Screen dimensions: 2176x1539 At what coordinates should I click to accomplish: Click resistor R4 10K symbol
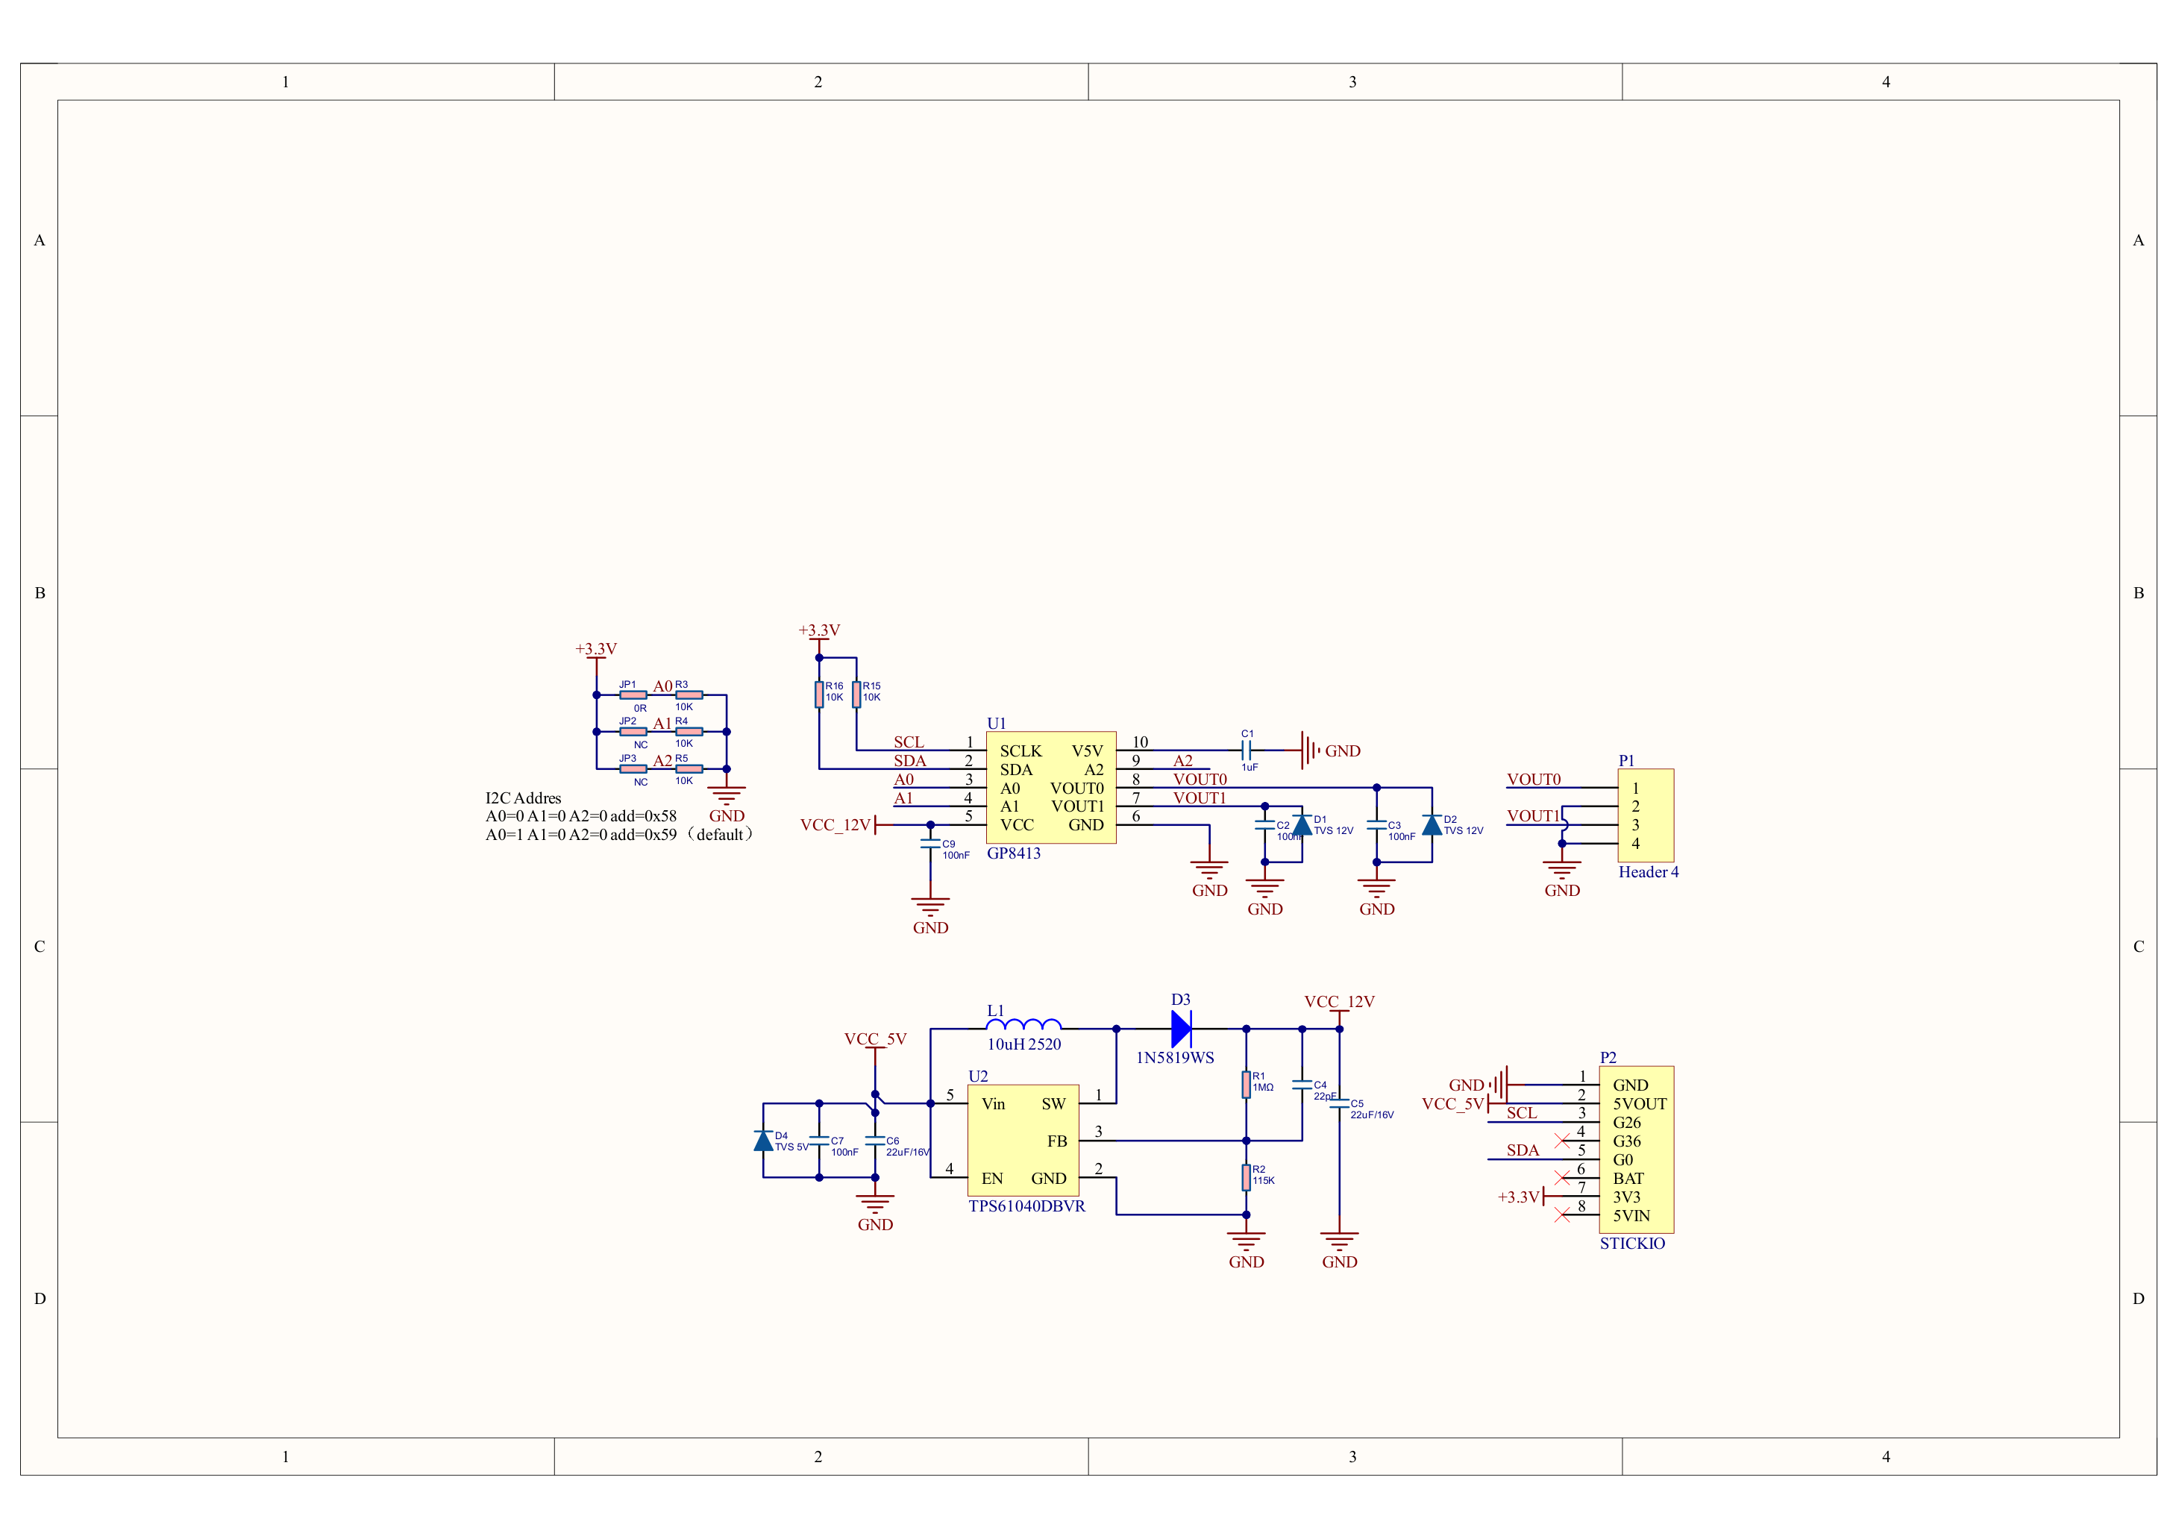pyautogui.click(x=689, y=732)
